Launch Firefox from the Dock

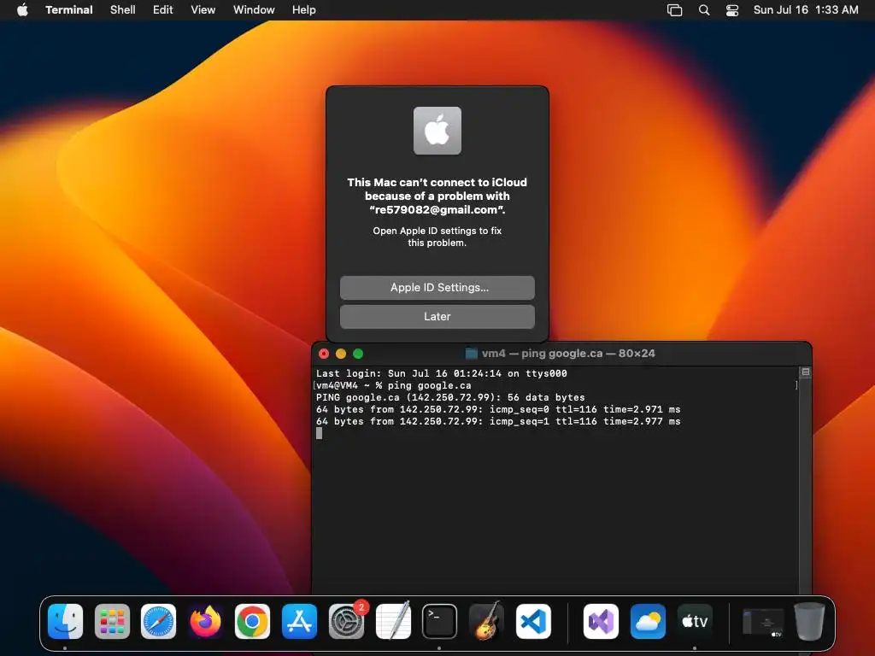(205, 621)
